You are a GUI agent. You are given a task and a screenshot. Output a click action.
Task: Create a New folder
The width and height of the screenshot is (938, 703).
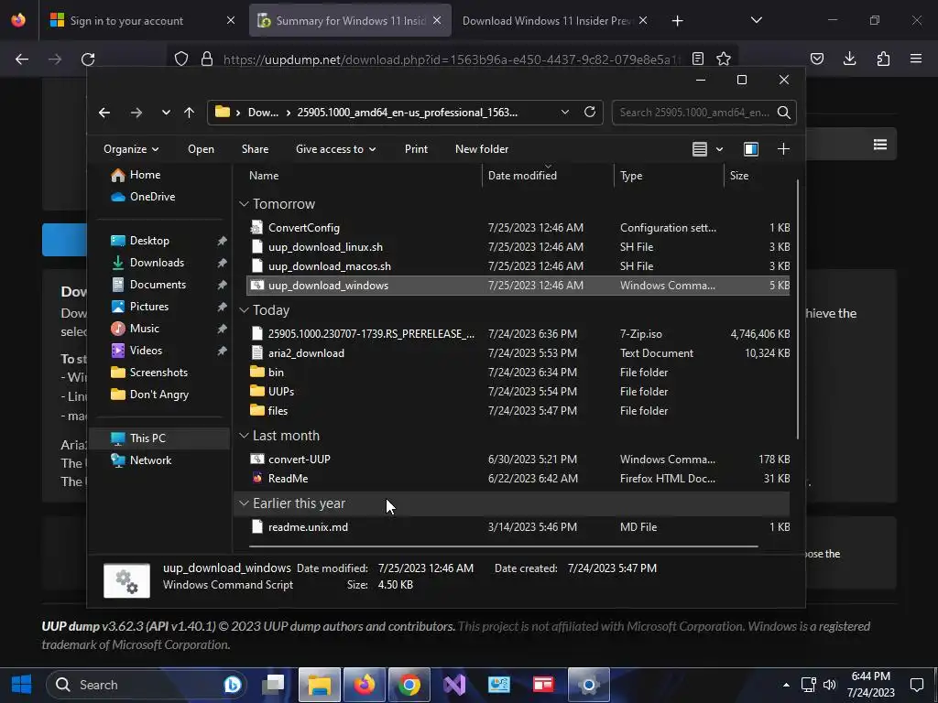[482, 149]
